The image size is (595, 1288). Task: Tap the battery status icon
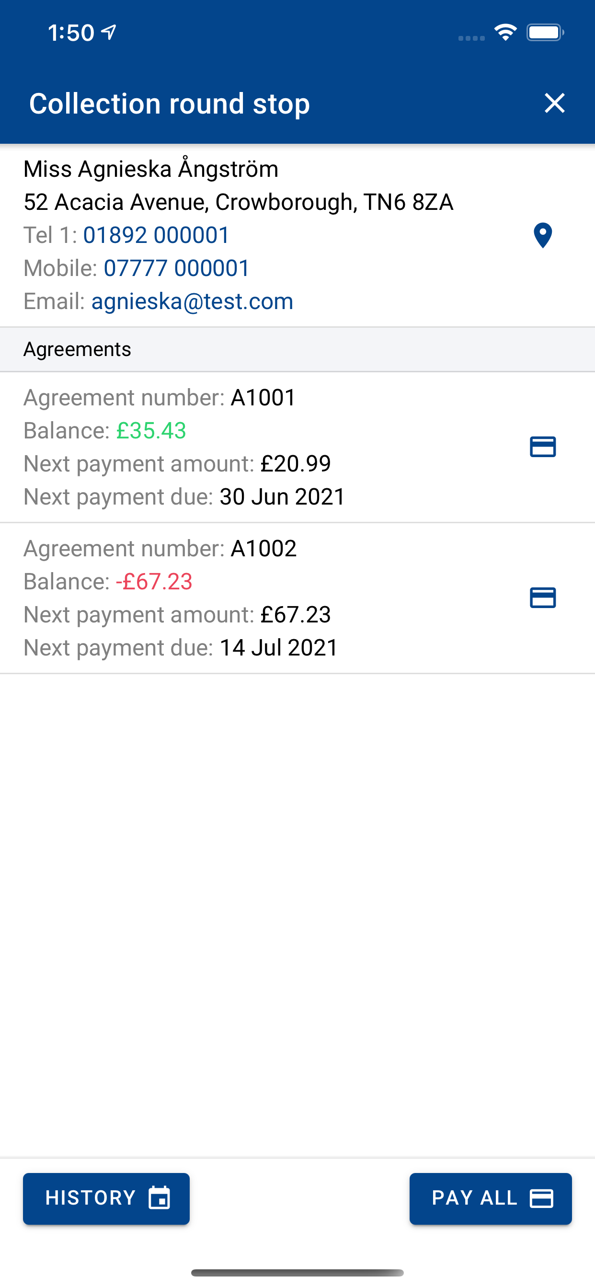pyautogui.click(x=545, y=33)
